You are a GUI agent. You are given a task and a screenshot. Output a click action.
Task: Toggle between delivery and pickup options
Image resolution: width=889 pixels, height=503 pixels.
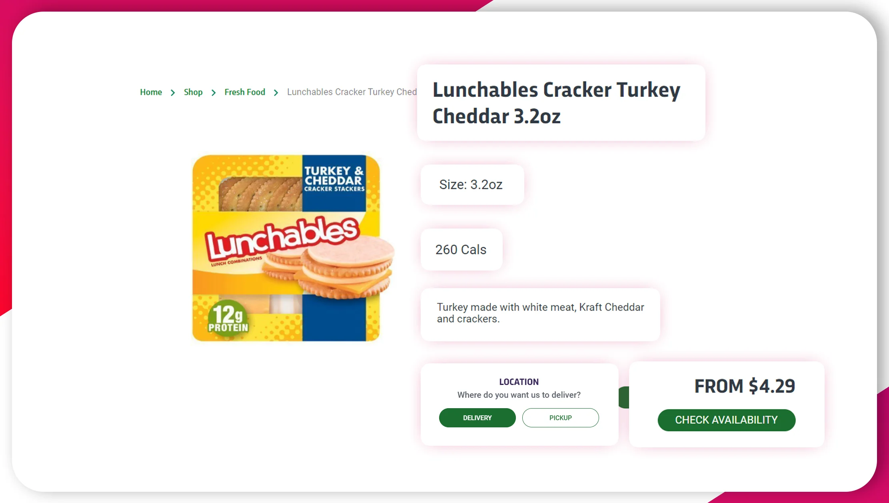point(560,418)
